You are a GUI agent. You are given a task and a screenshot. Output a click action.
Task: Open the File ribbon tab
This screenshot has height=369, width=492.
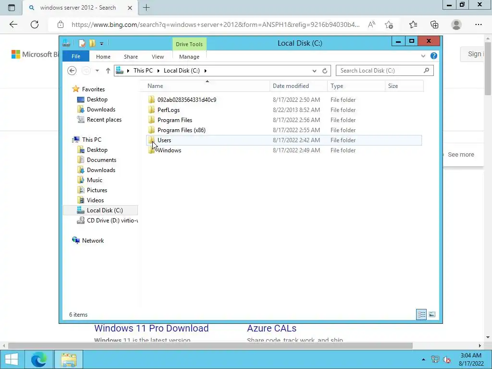pos(76,57)
